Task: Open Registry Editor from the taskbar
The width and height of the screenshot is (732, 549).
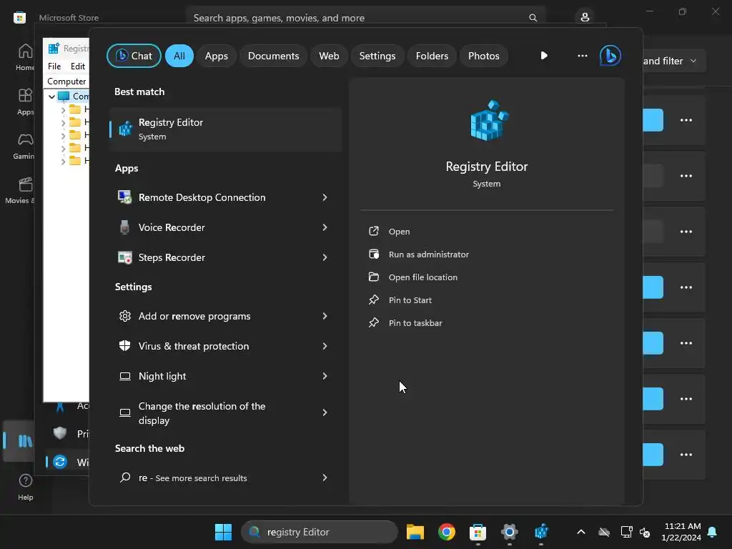Action: click(541, 532)
